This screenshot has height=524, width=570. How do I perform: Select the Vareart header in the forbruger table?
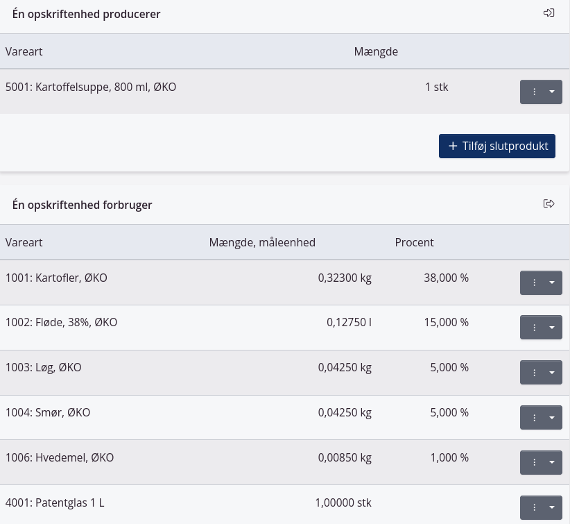pos(24,242)
